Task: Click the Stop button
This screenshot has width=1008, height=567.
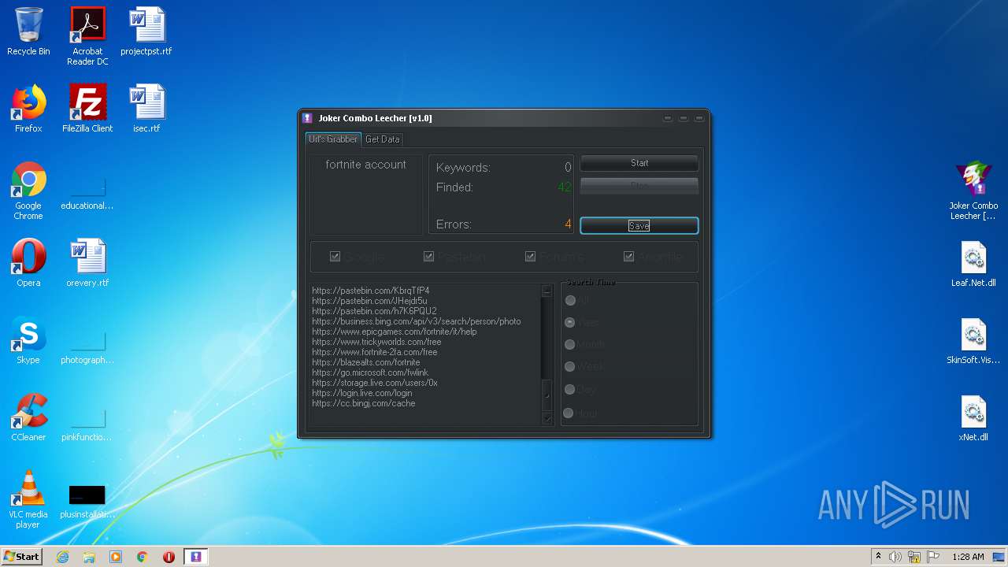Action: (x=639, y=186)
